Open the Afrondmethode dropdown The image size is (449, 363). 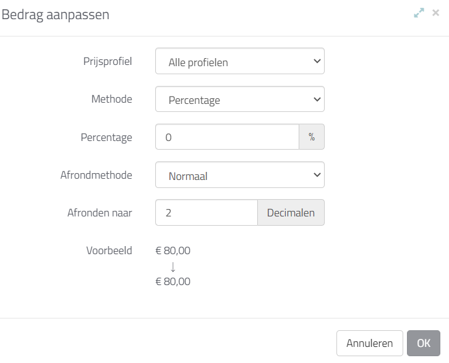click(240, 175)
